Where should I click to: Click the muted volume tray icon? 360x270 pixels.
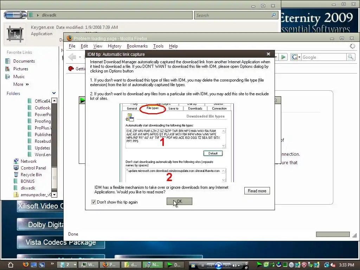[x=333, y=265]
